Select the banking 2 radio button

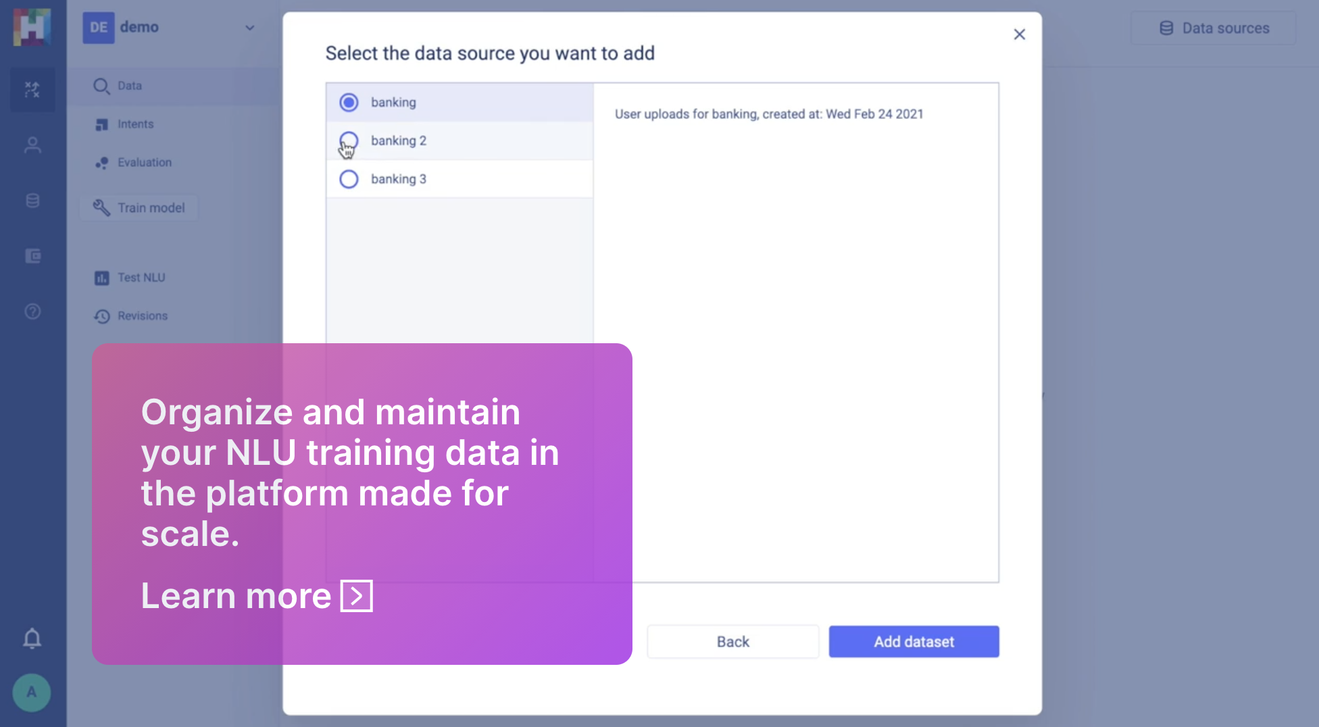tap(349, 141)
